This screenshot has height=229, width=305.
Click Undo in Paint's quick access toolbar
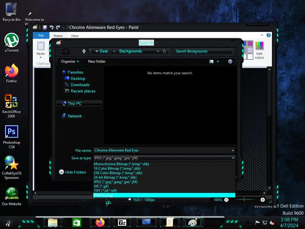52,27
